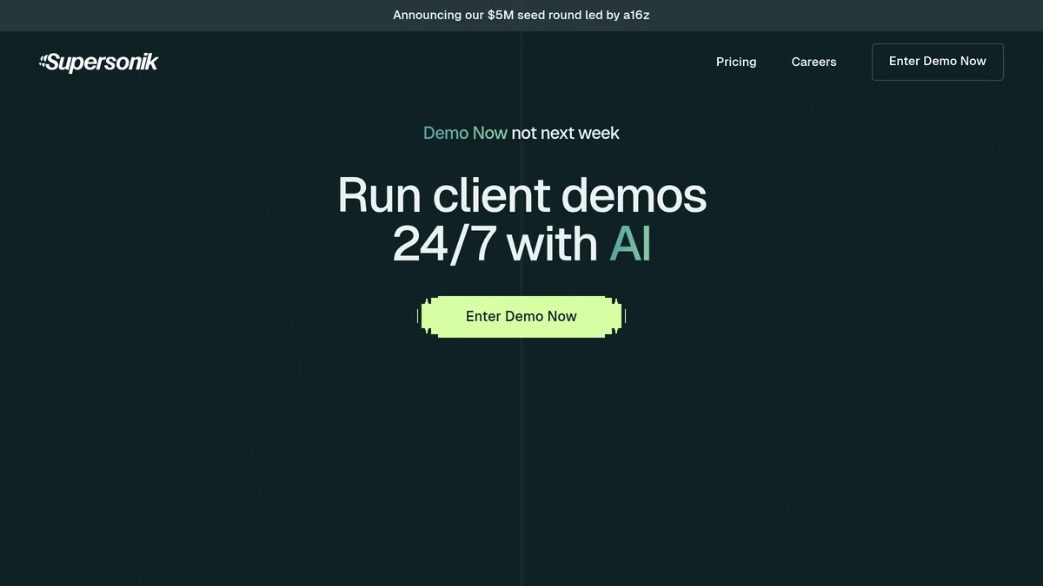1043x586 pixels.
Task: Click the Supersonik brand mark to go home
Action: pyautogui.click(x=98, y=62)
